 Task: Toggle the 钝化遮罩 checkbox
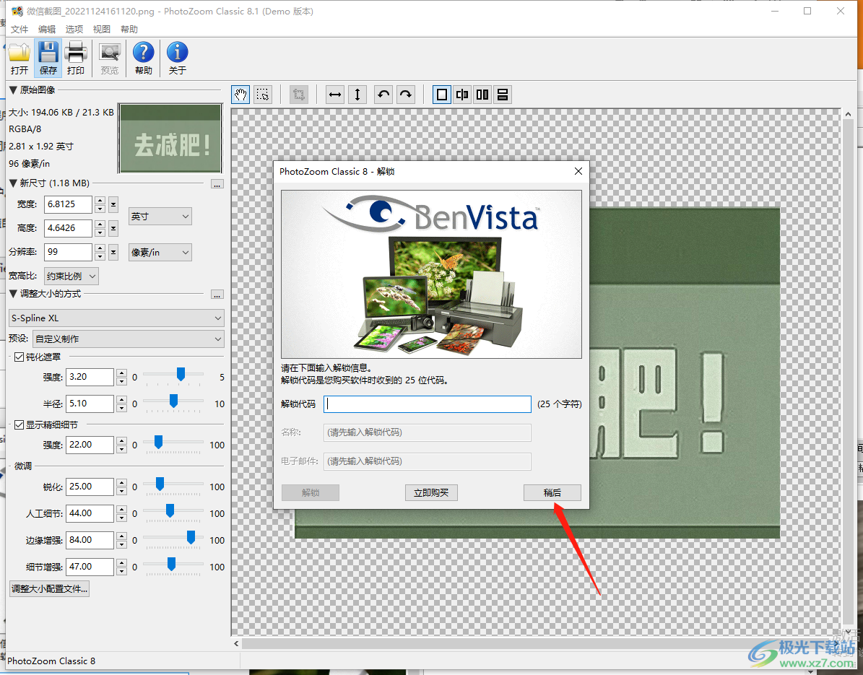[x=19, y=357]
